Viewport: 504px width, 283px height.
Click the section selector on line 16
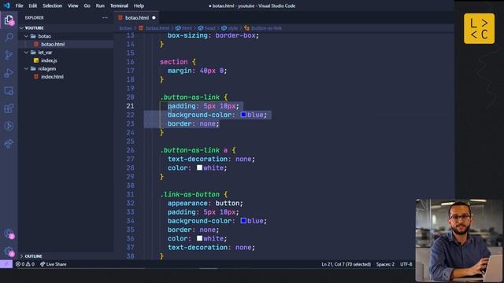tap(174, 62)
